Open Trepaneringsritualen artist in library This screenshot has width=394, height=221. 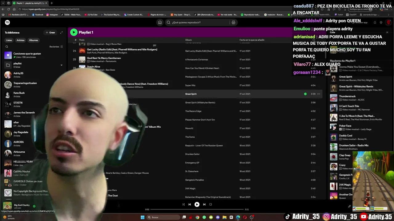[34, 85]
